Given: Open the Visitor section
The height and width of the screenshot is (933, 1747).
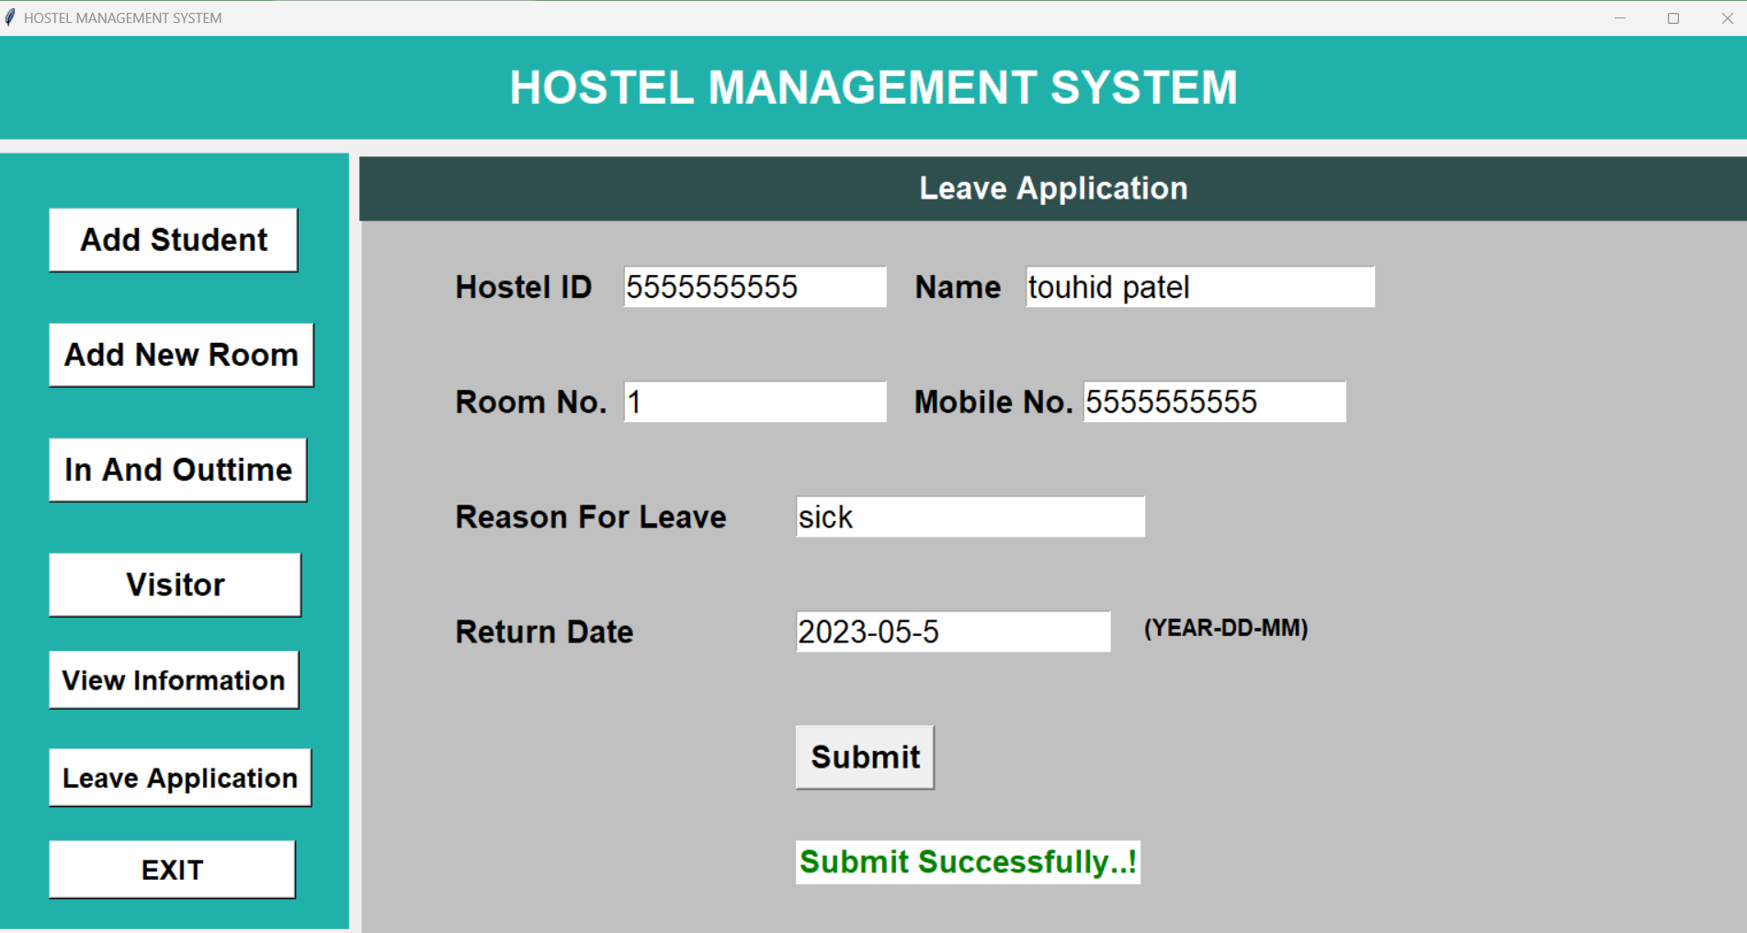Looking at the screenshot, I should [x=175, y=584].
